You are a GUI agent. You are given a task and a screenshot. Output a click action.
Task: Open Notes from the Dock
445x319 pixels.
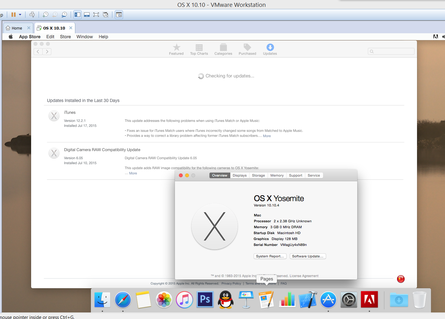pos(143,300)
